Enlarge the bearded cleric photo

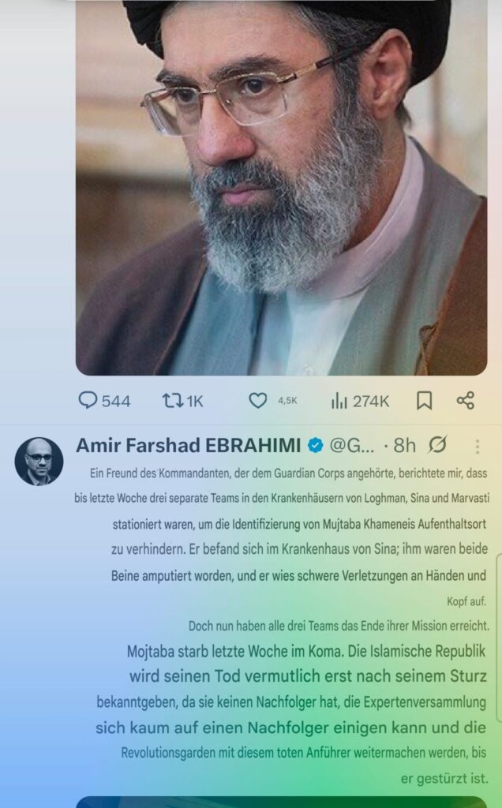[282, 188]
